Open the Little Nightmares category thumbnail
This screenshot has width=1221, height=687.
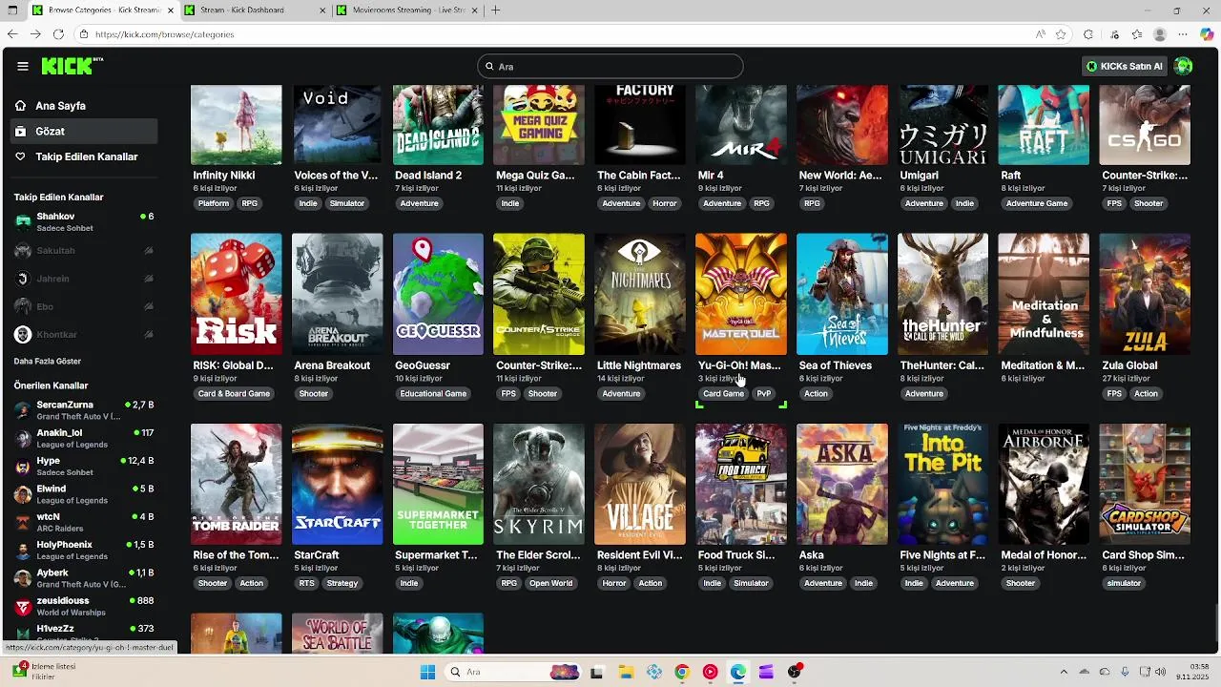pos(640,294)
